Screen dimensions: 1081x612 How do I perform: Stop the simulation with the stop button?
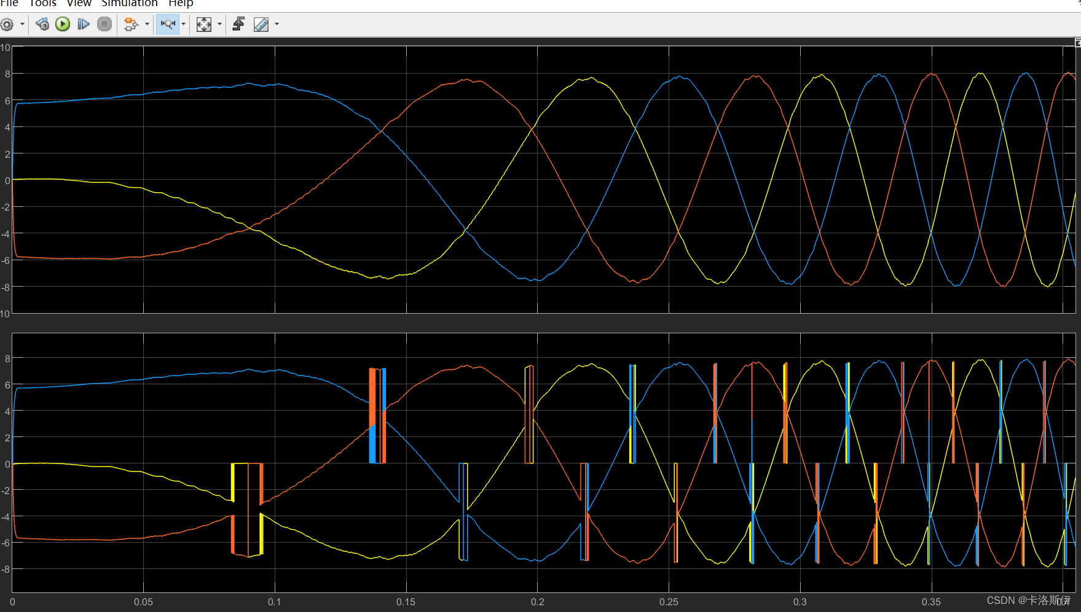(x=104, y=25)
